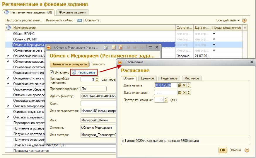Image resolution: width=256 pixels, height=158 pixels.
Task: Click the clock column header icon
Action: pyautogui.click(x=8, y=28)
